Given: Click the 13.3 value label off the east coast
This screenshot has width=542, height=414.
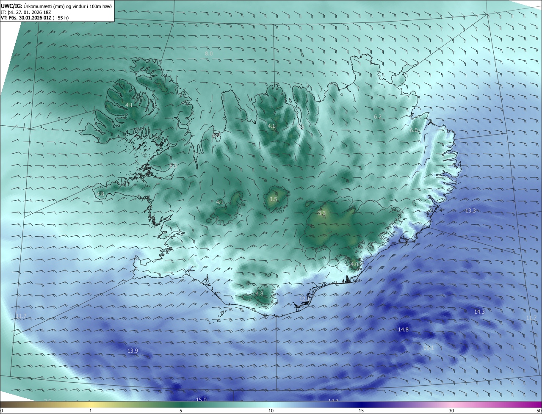Looking at the screenshot, I should pos(470,210).
